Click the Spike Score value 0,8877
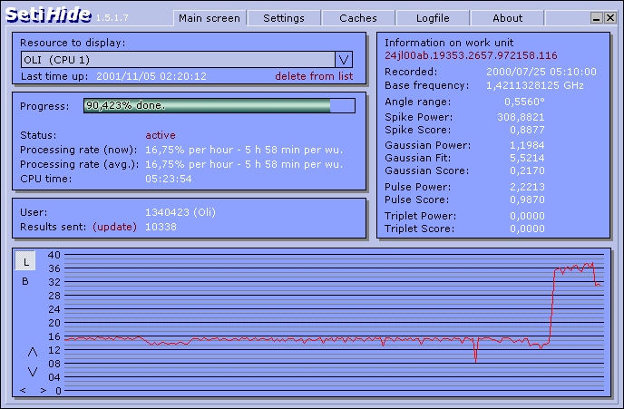624x409 pixels. point(527,130)
